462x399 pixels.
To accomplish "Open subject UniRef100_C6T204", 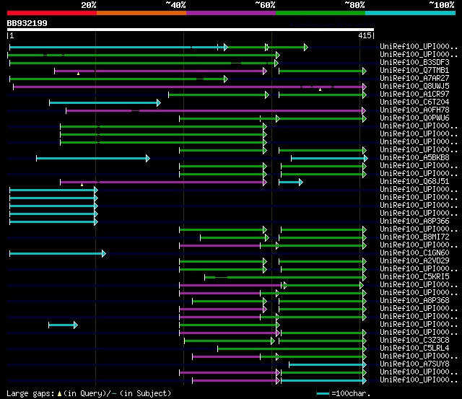I will coord(414,102).
